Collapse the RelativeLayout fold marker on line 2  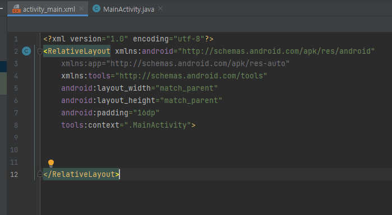[40, 52]
